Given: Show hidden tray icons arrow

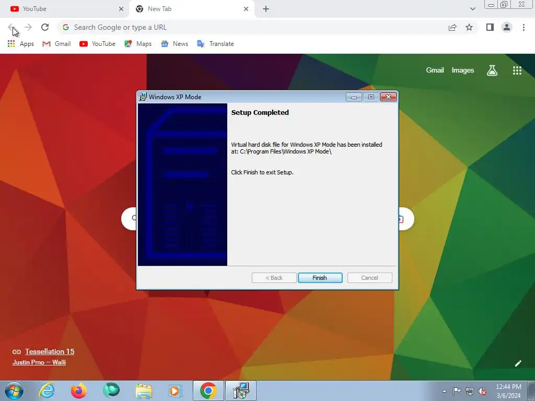Looking at the screenshot, I should coord(444,391).
